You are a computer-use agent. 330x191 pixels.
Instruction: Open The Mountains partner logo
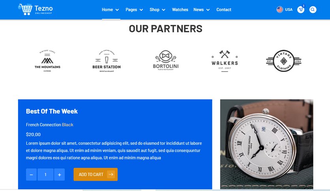47,61
